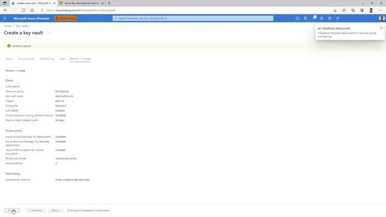
Task: Open the Feedback icon in Azure header
Action: click(338, 18)
